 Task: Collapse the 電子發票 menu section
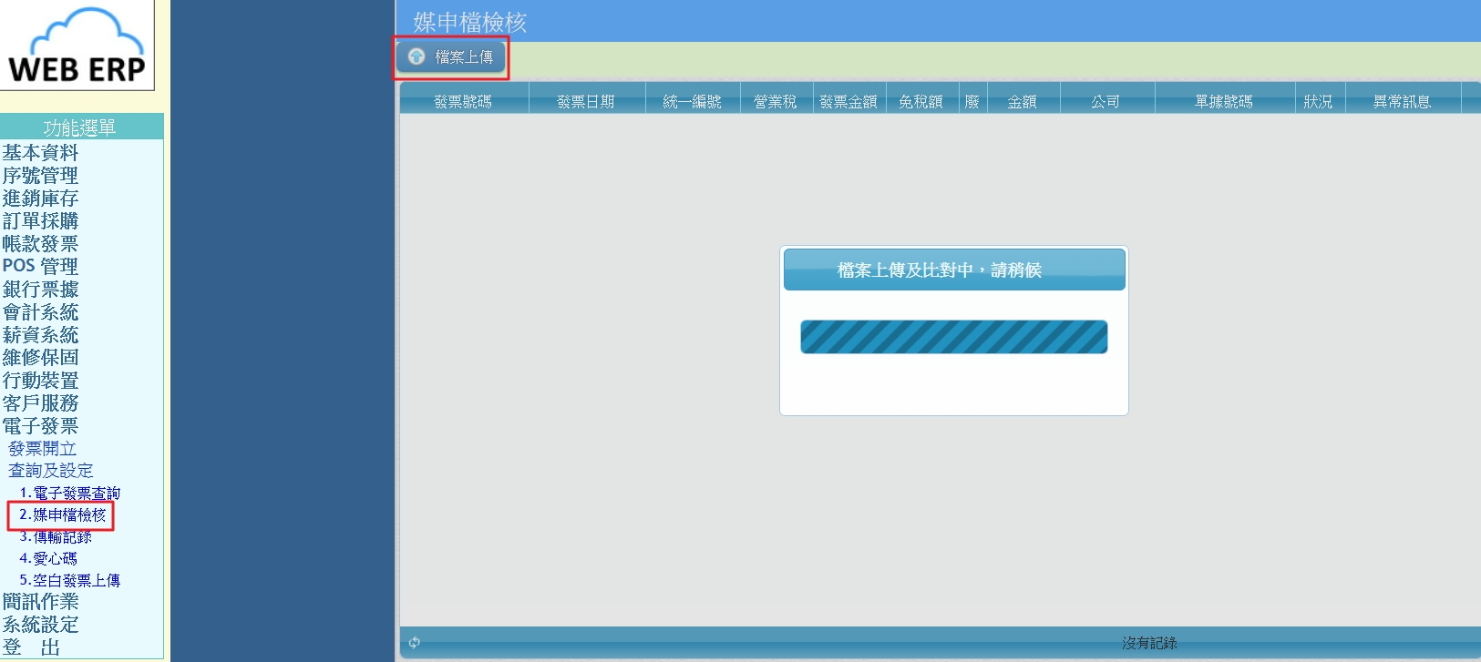click(40, 426)
